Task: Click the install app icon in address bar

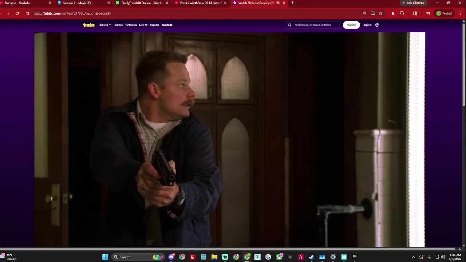Action: click(x=372, y=13)
